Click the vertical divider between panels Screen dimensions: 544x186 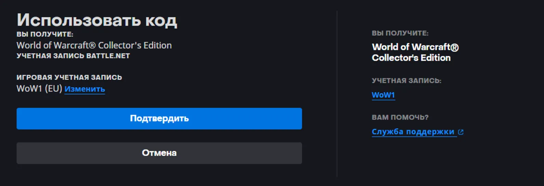pos(337,94)
